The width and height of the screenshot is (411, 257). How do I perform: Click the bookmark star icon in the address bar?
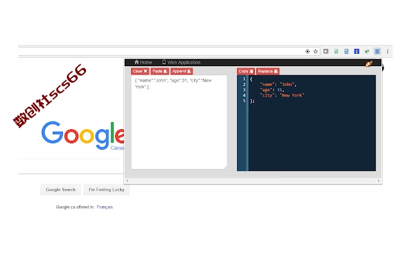click(x=315, y=51)
